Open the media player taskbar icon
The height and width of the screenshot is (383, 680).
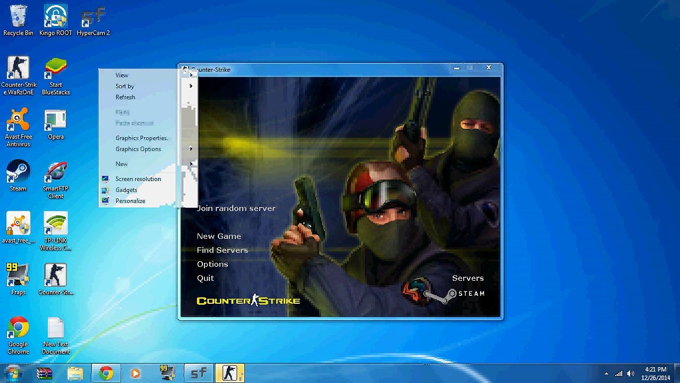pyautogui.click(x=135, y=373)
